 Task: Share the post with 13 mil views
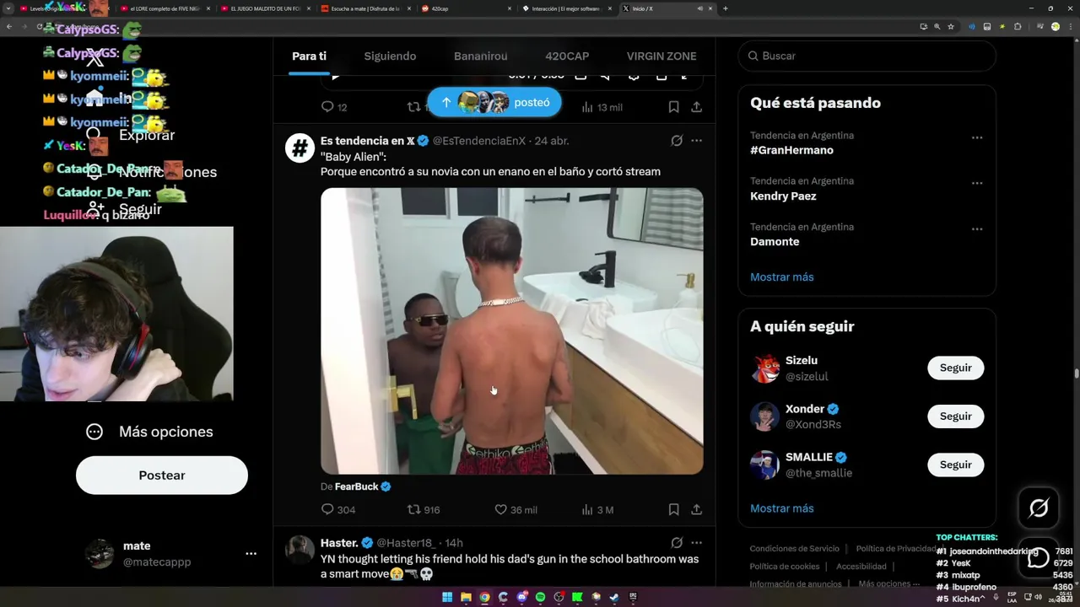click(696, 107)
